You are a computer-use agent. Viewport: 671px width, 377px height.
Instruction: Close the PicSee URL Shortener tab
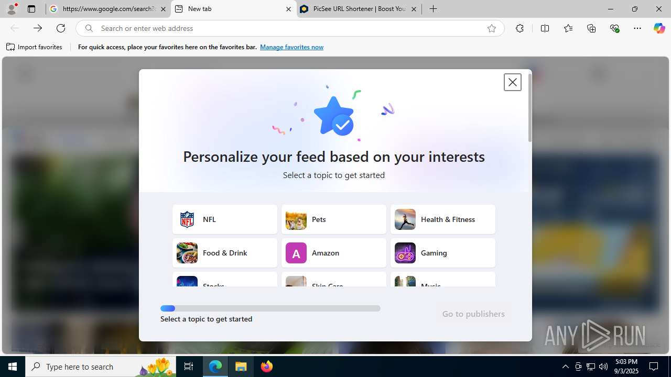click(414, 9)
